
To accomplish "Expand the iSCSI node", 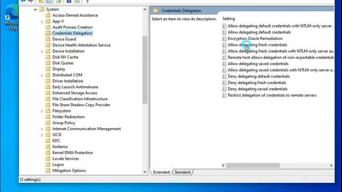I will pyautogui.click(x=42, y=135).
